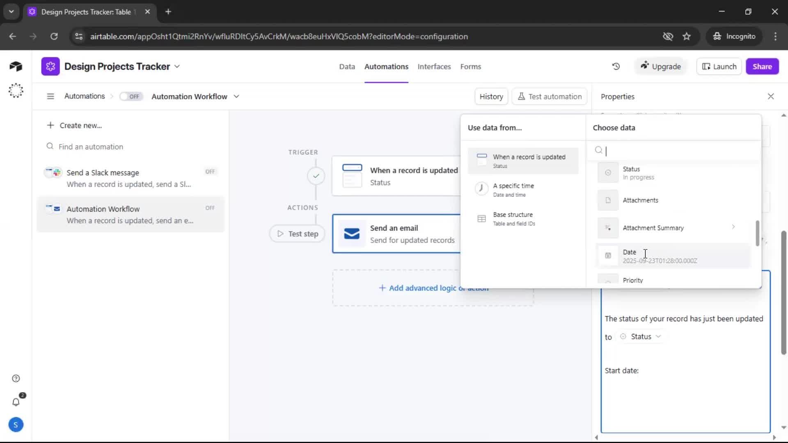This screenshot has width=788, height=443.
Task: Open the user account avatar S
Action: pos(16,425)
